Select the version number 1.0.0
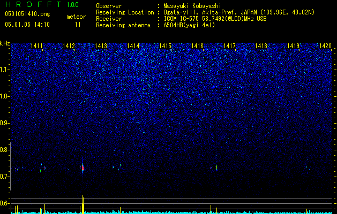The image size is (337, 214). tap(73, 4)
